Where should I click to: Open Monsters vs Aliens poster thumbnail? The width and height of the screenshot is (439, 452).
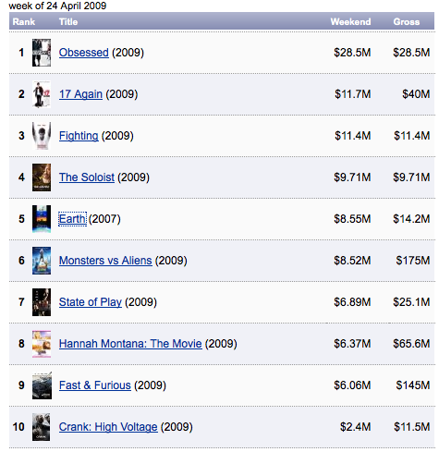click(42, 261)
